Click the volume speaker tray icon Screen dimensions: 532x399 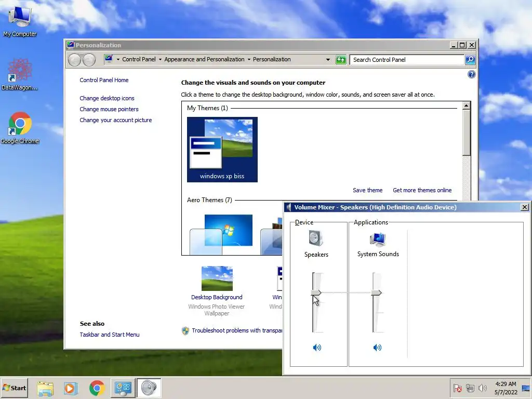[482, 388]
